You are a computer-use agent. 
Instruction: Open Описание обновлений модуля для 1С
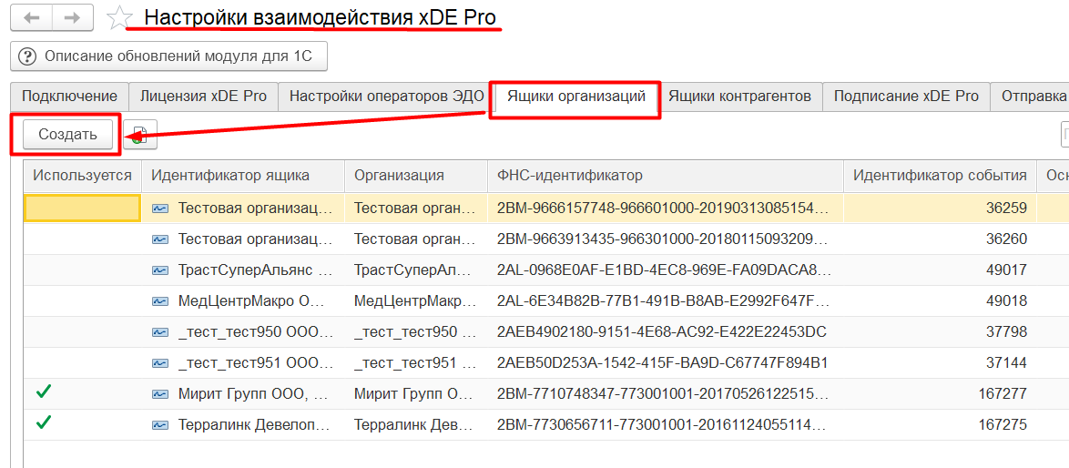[169, 56]
